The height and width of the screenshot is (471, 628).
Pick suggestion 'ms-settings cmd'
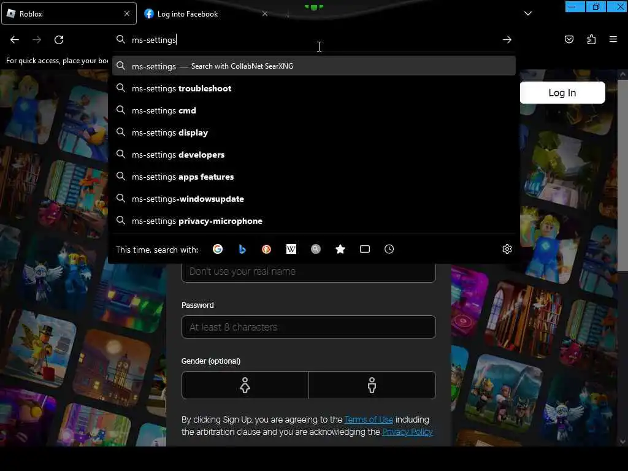pyautogui.click(x=313, y=110)
